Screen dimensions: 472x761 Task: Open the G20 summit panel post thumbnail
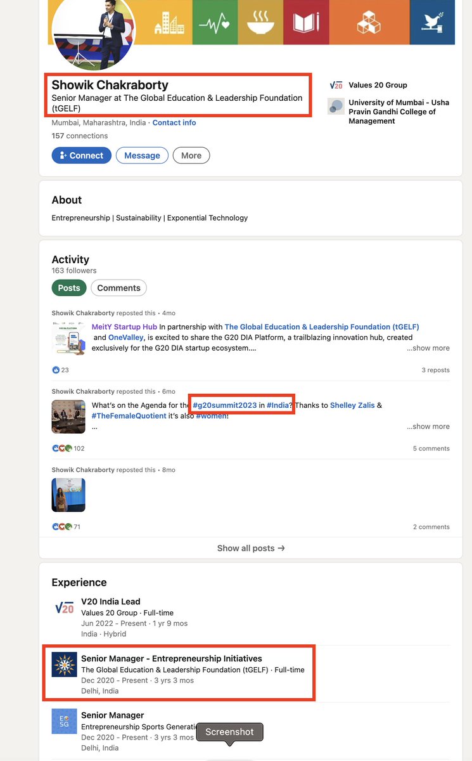tap(68, 417)
